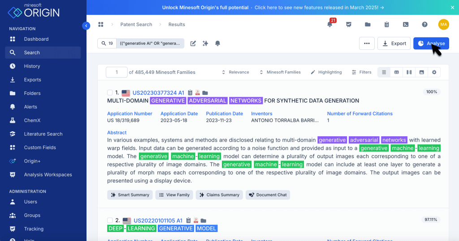This screenshot has height=241, width=459.
Task: Click the command console icon in header
Action: pyautogui.click(x=405, y=25)
